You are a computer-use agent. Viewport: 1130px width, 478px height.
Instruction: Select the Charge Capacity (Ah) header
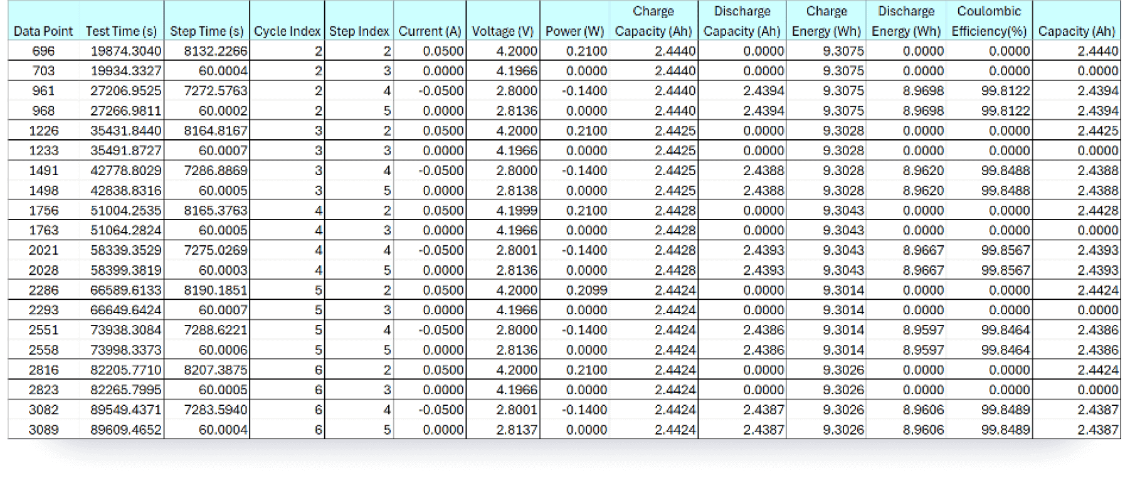653,21
